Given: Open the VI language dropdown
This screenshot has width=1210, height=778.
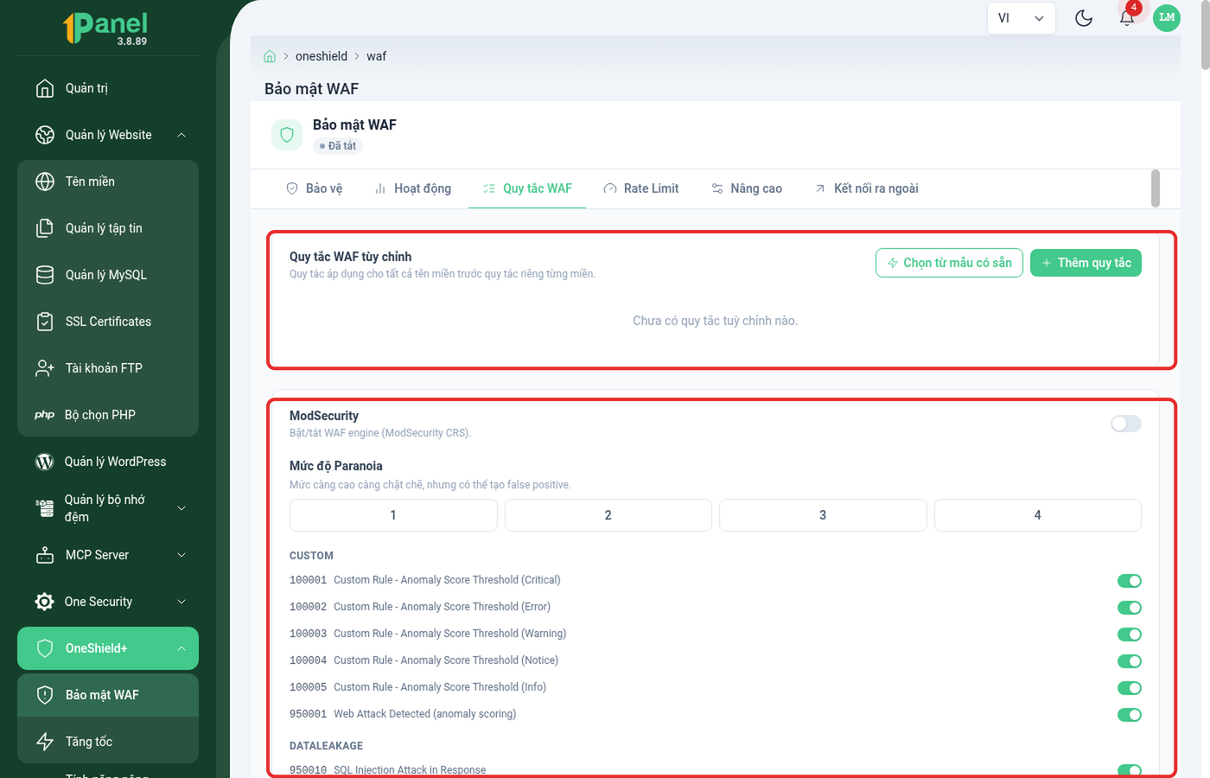Looking at the screenshot, I should (1021, 18).
